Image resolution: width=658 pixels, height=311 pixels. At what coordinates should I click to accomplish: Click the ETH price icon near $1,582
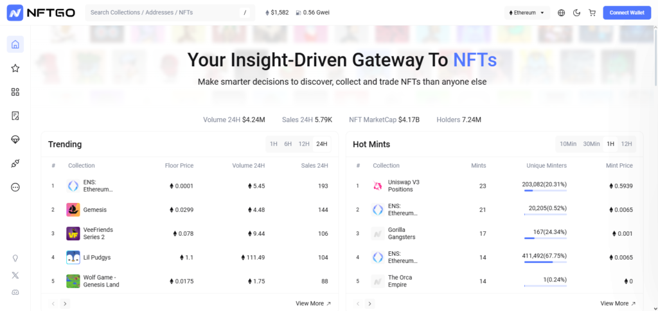point(267,13)
